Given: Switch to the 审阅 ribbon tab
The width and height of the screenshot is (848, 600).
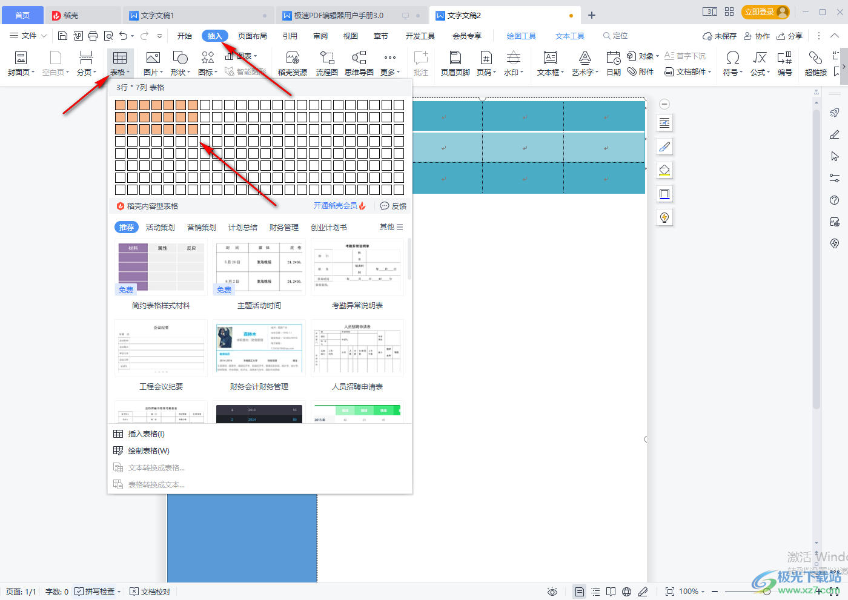Looking at the screenshot, I should click(320, 36).
